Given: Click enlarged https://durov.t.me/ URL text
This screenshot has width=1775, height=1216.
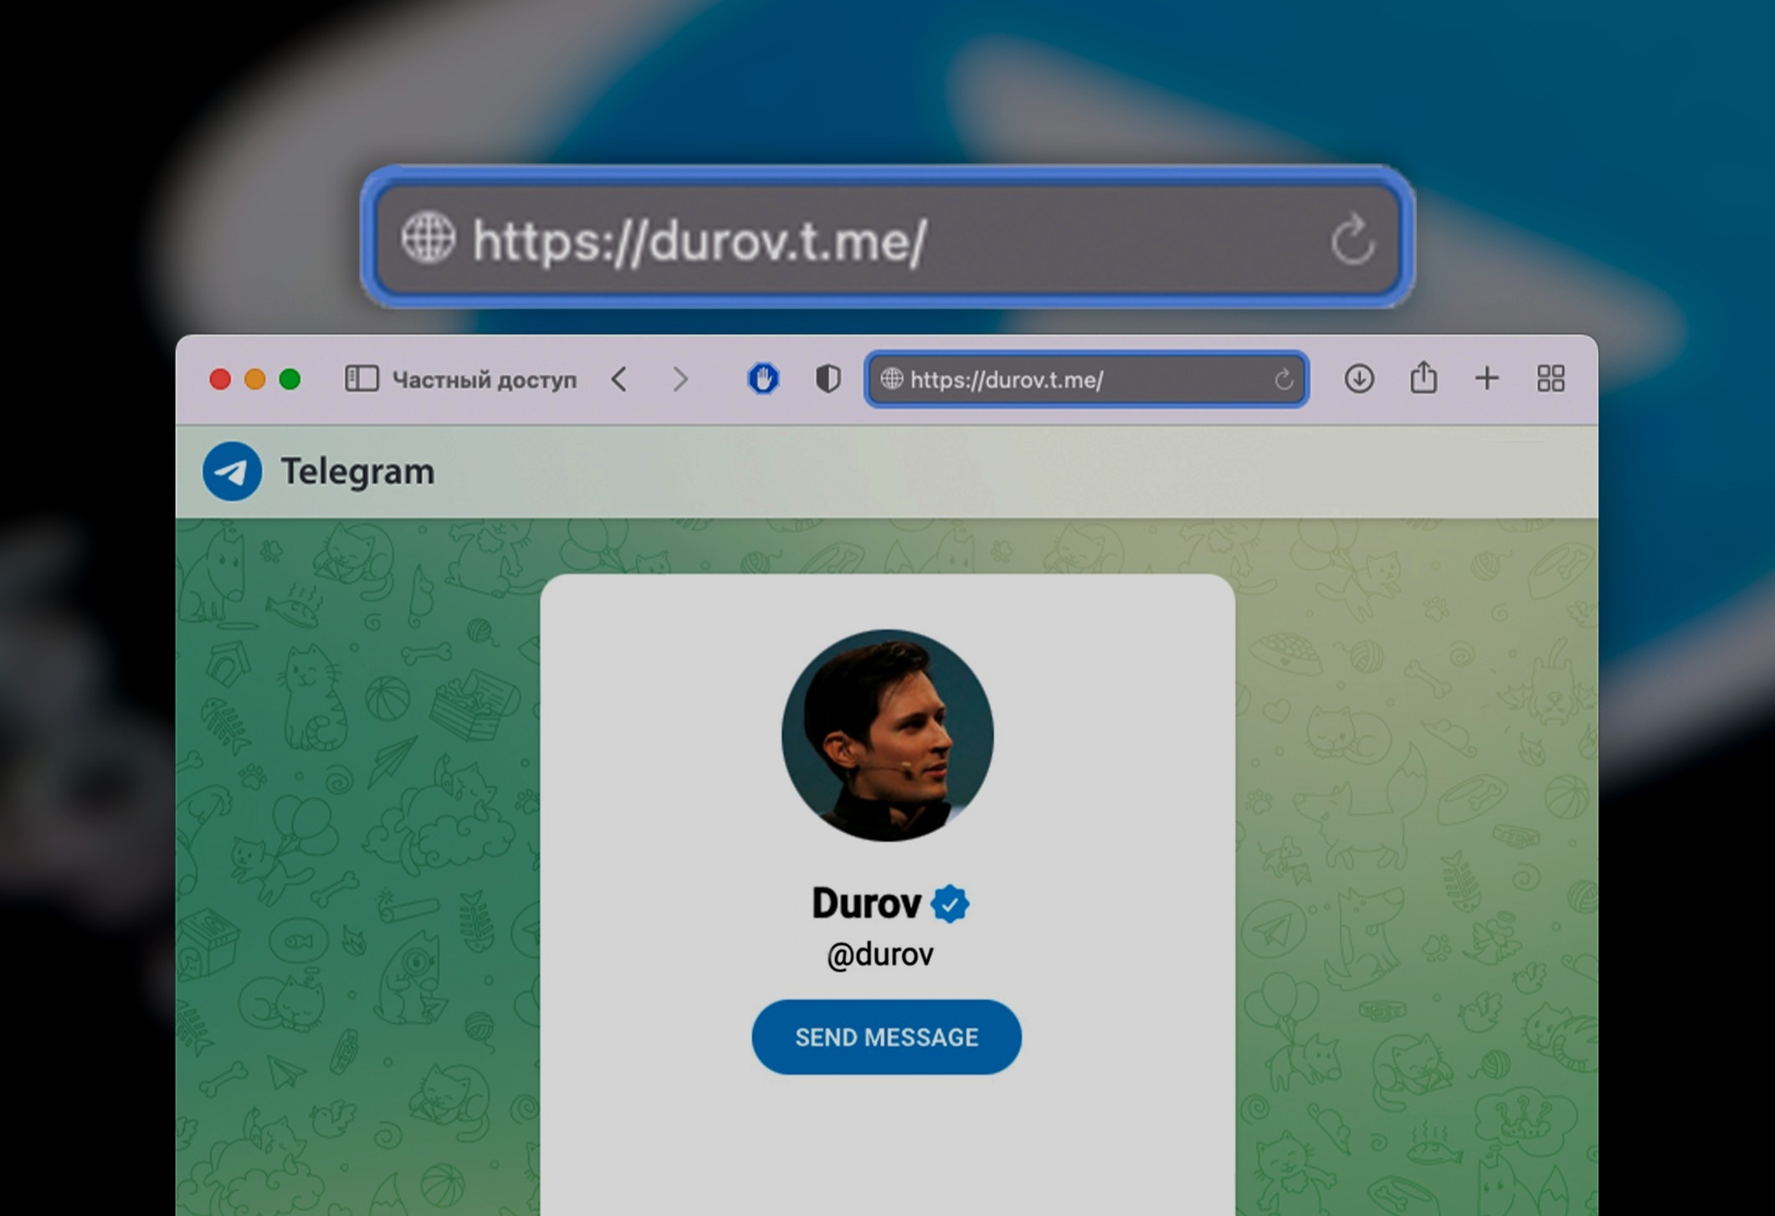Looking at the screenshot, I should click(700, 242).
